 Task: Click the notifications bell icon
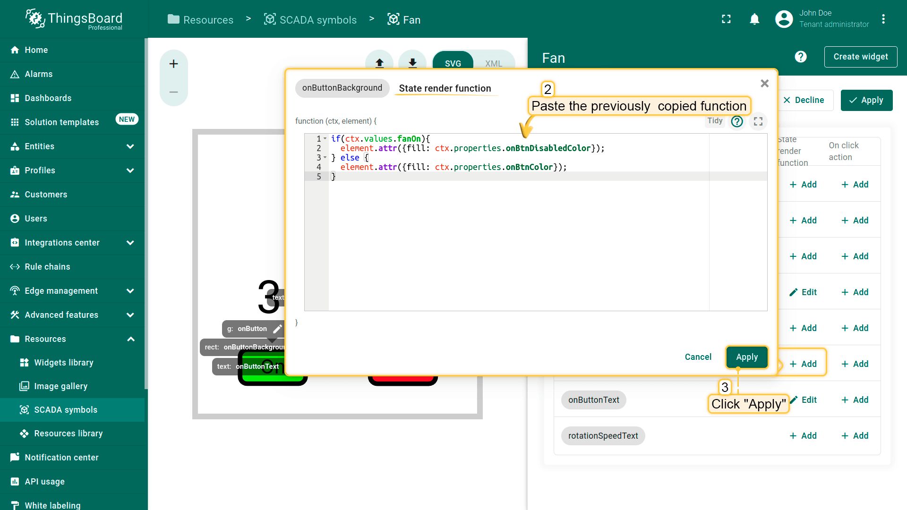click(x=754, y=19)
